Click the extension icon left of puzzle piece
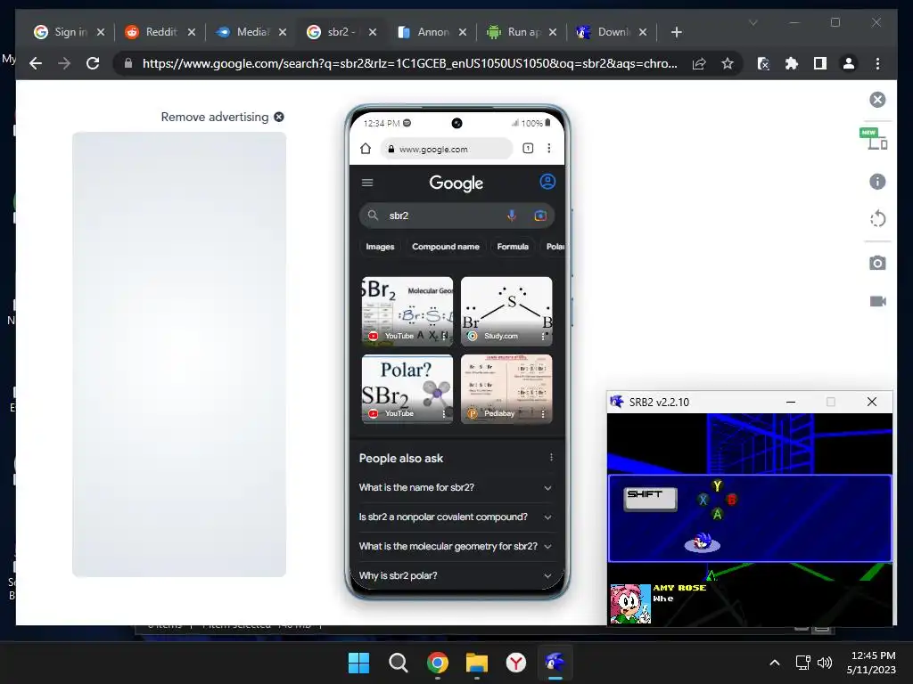 pos(763,63)
